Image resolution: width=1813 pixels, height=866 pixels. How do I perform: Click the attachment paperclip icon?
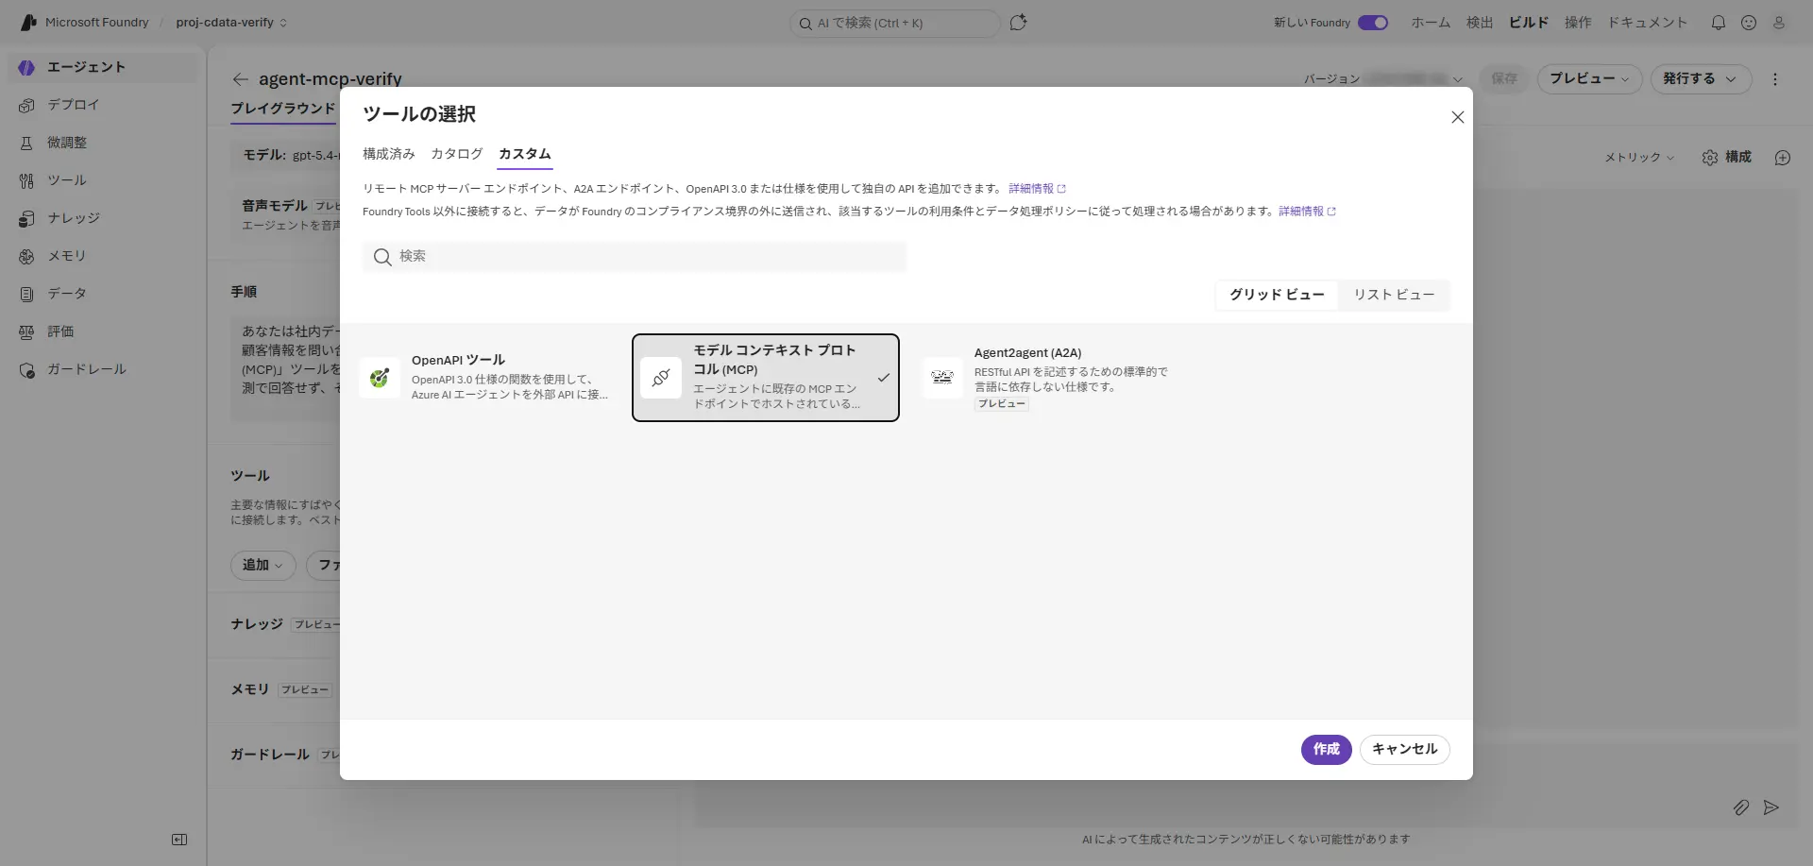(1741, 807)
